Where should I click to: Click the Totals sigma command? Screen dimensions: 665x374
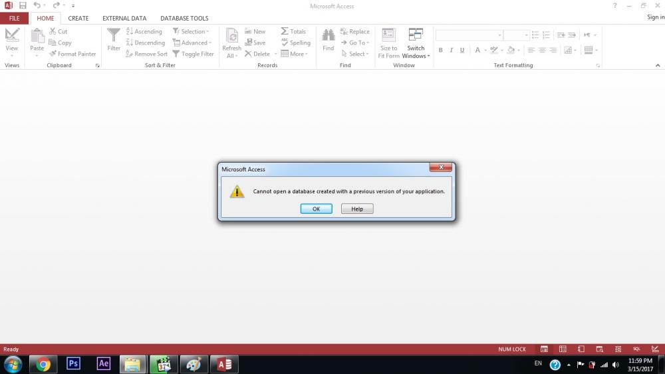click(x=293, y=31)
